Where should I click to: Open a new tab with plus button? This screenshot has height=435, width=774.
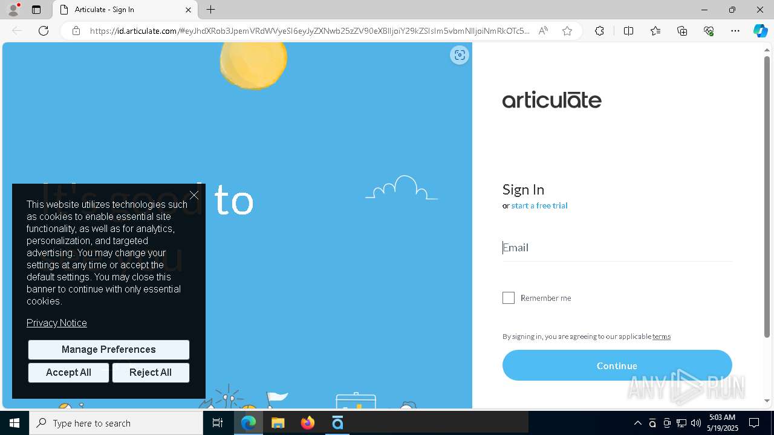pos(210,10)
